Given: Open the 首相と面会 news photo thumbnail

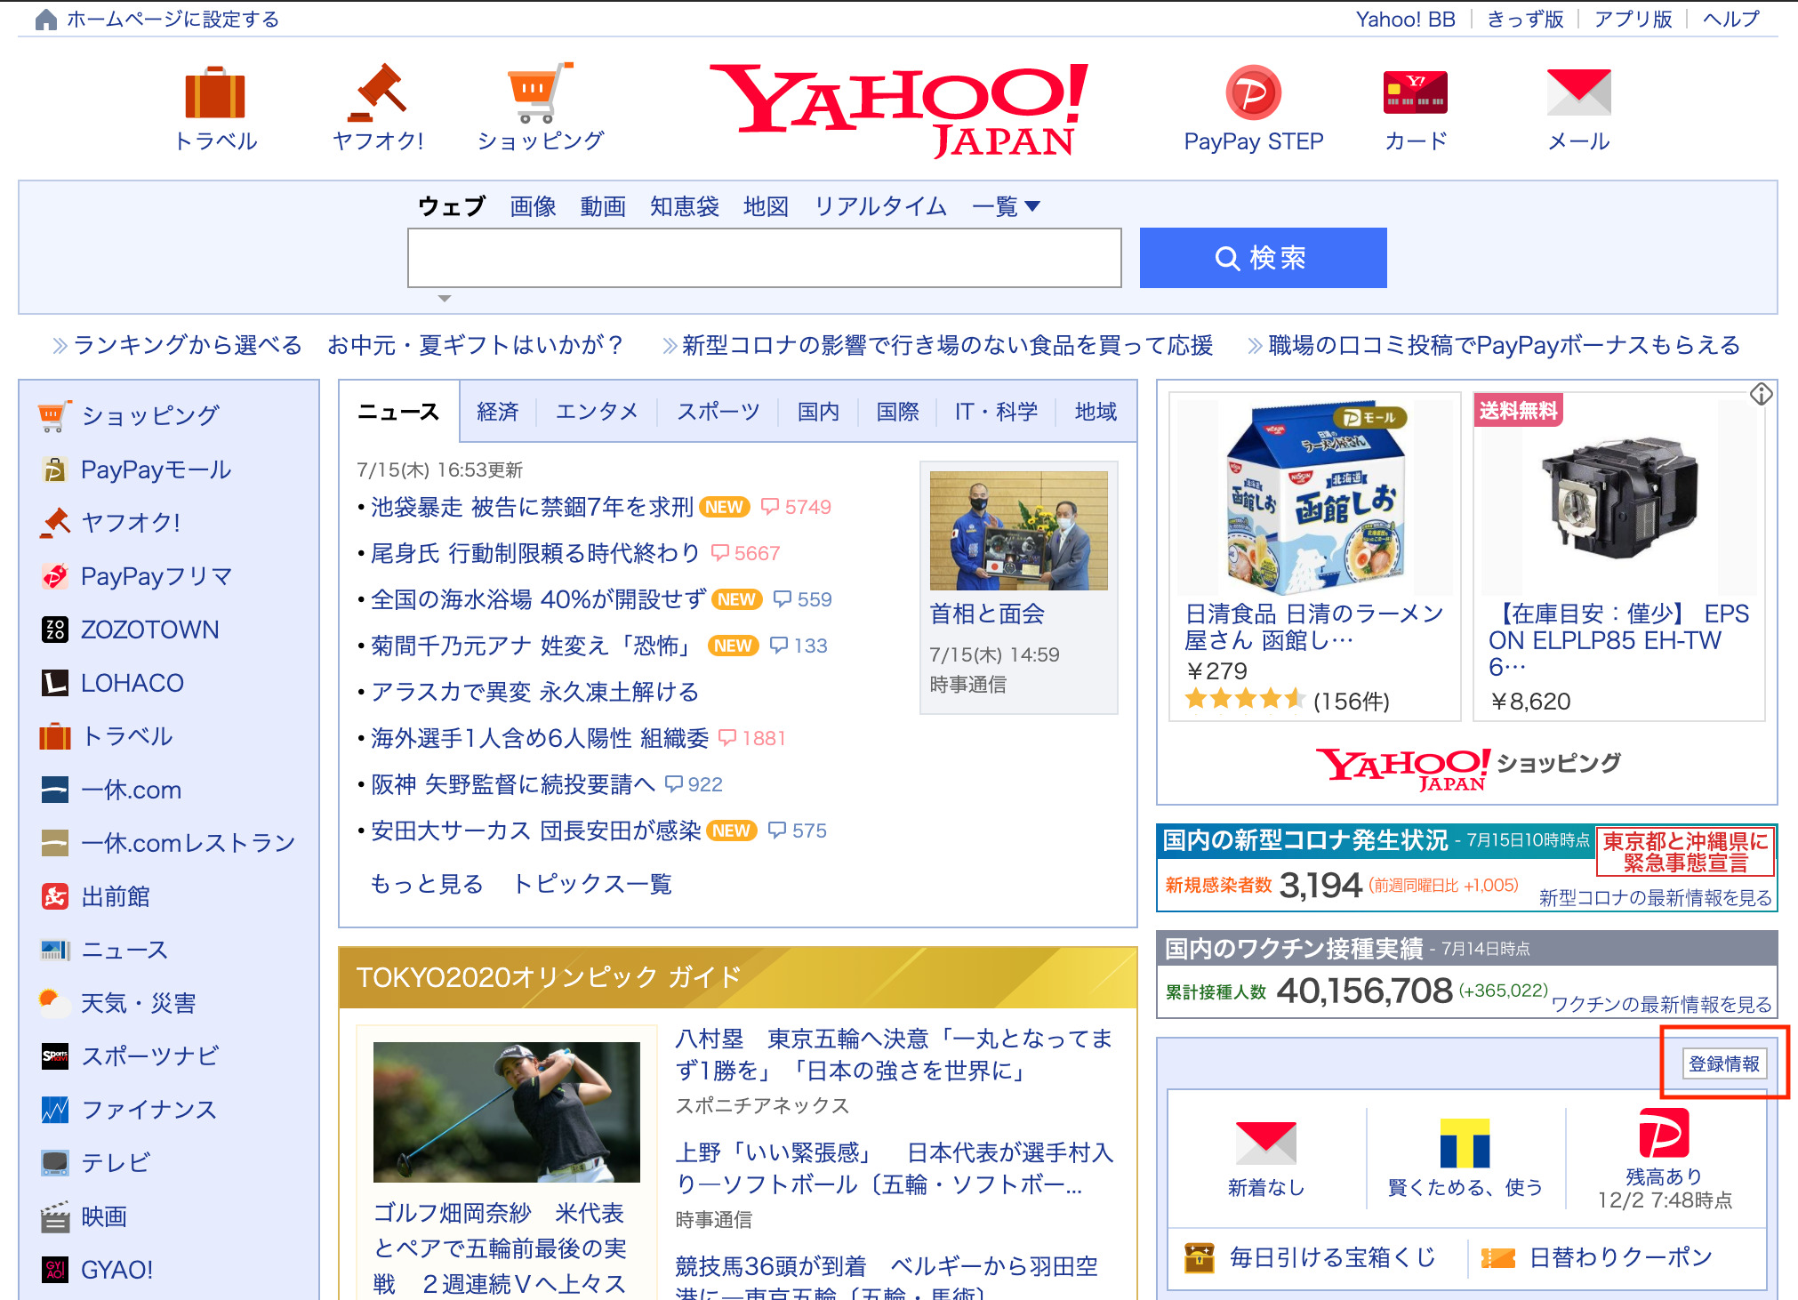Looking at the screenshot, I should click(1018, 530).
